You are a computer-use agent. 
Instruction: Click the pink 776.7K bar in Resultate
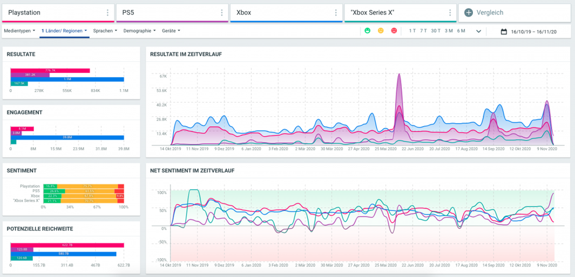pos(50,70)
